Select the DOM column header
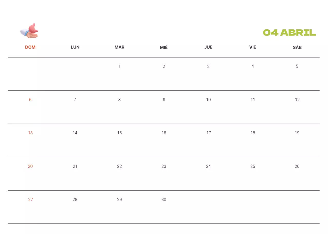The height and width of the screenshot is (234, 328). [x=30, y=47]
